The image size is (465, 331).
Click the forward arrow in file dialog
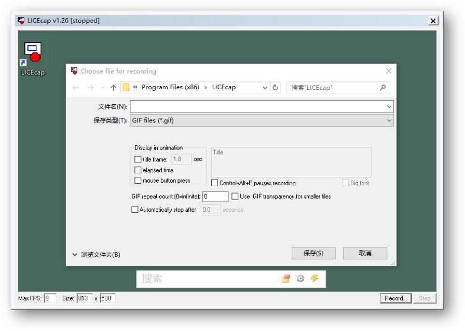point(91,88)
